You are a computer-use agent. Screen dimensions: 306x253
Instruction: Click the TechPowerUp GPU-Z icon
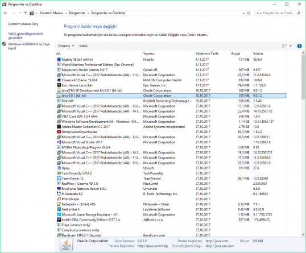(59, 173)
